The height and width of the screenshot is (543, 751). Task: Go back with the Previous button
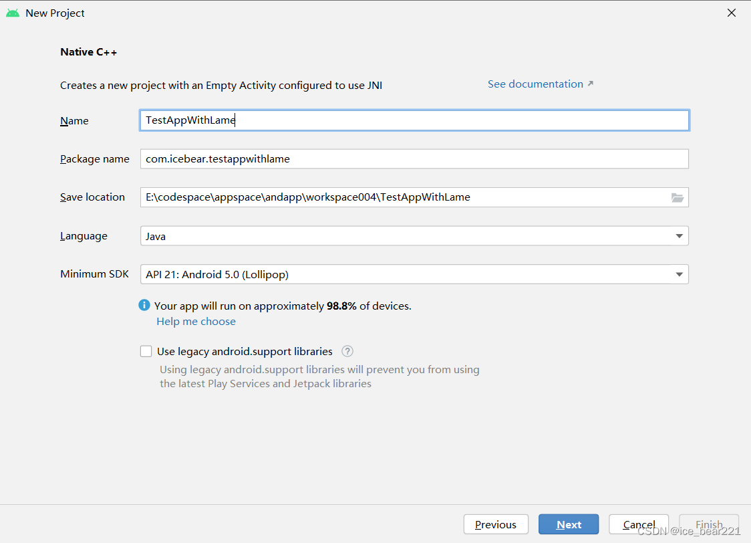pyautogui.click(x=496, y=524)
